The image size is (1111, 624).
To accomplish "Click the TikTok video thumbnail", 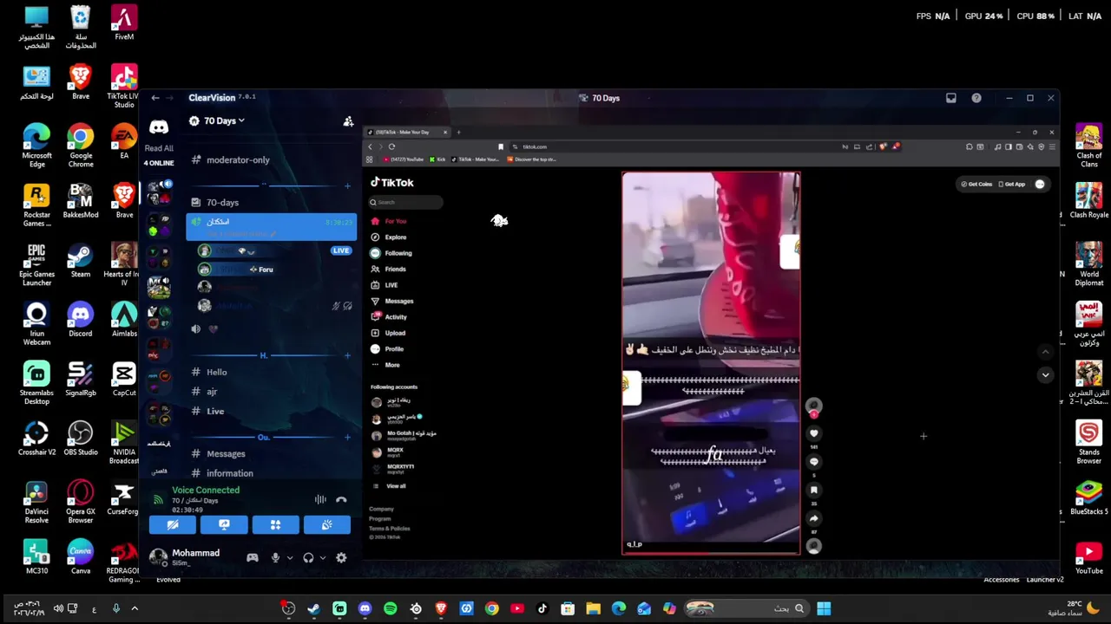I will coord(711,363).
